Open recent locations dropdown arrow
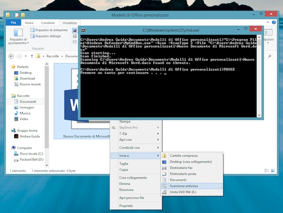Viewport: 283px width, 213px height. point(25,56)
